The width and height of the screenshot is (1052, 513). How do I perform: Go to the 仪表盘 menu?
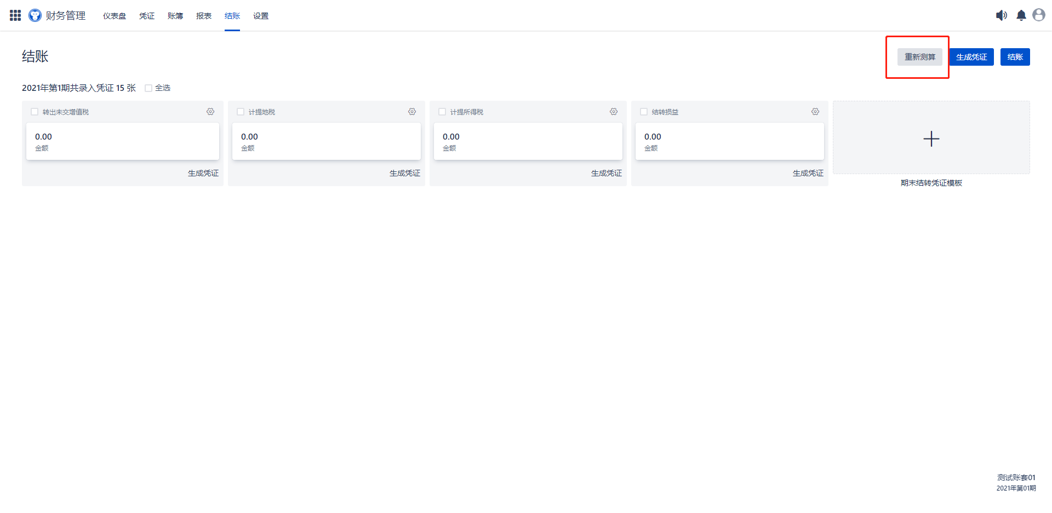[115, 16]
